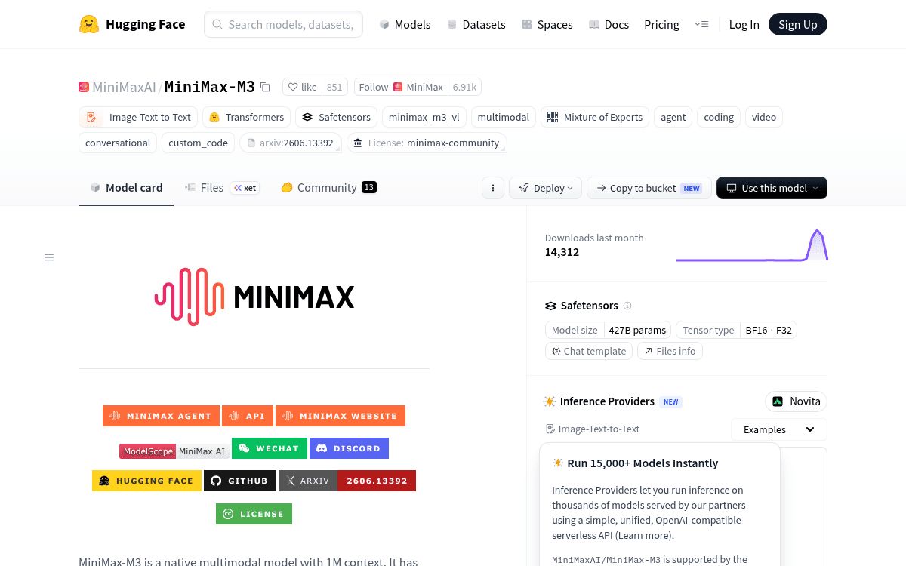The image size is (906, 566).
Task: Click the heart like button
Action: click(x=303, y=87)
